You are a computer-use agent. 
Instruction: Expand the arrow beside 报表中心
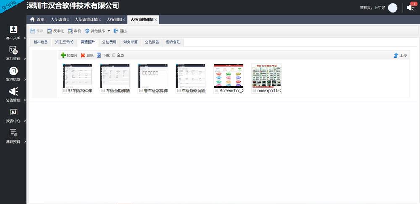click(25, 121)
